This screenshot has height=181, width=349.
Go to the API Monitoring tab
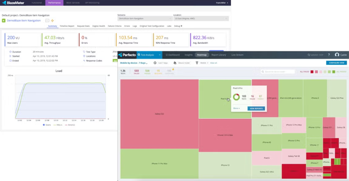click(92, 3)
